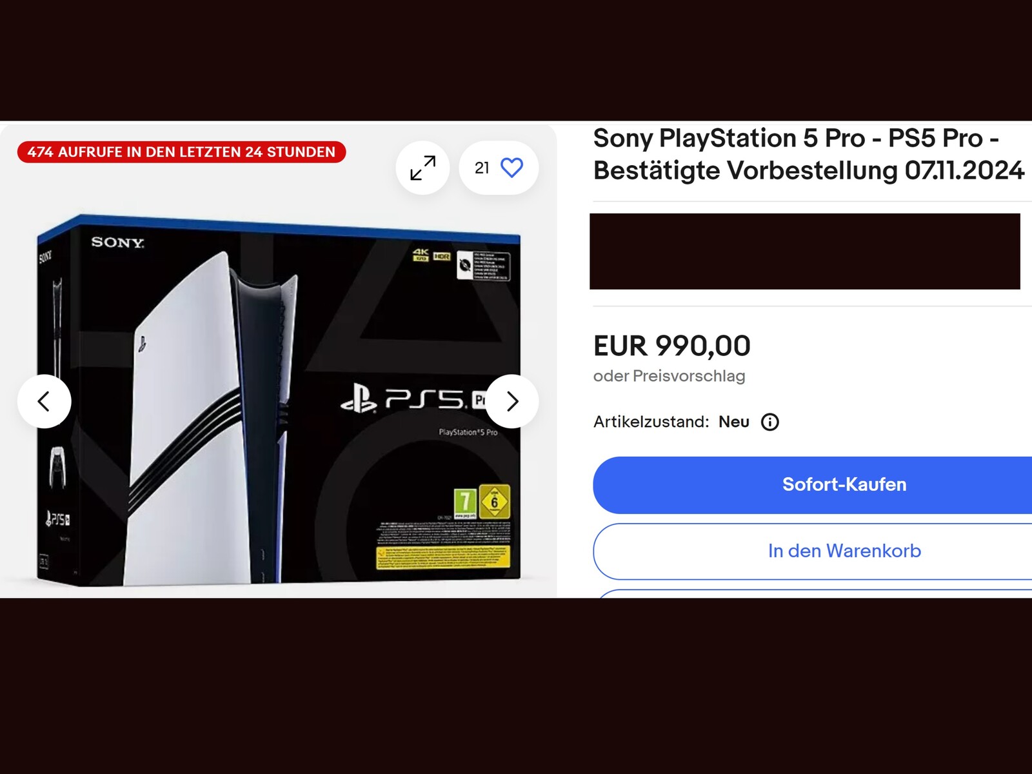
Task: Show next product image
Action: [512, 401]
